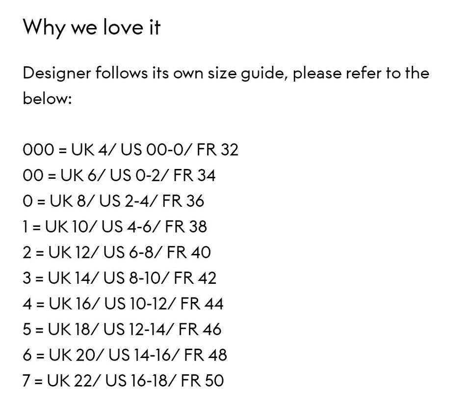The width and height of the screenshot is (471, 414).
Task: Click the row starting with '0 = UK 8'
Action: pyautogui.click(x=113, y=201)
